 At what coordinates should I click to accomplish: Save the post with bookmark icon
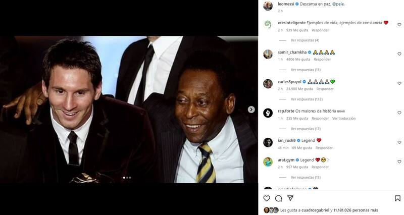coord(398,198)
